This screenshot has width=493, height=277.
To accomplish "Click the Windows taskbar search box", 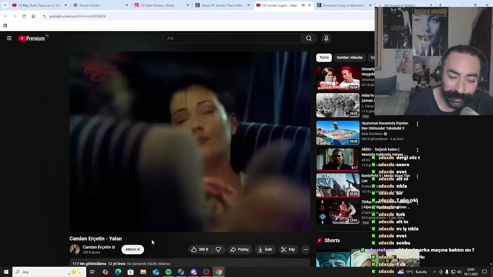I will pos(49,272).
